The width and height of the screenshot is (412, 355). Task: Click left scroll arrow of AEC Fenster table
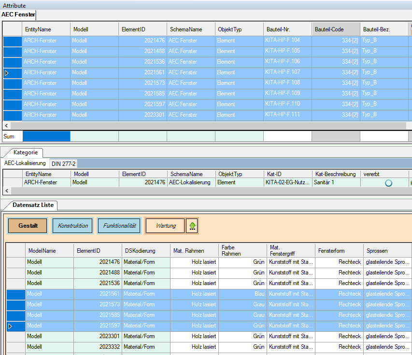[7, 126]
